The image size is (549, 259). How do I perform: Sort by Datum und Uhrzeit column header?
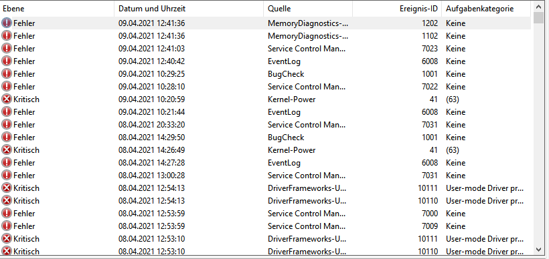(189, 9)
